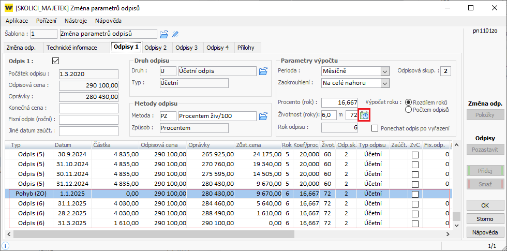Select the Počtem odpisů radio button
This screenshot has height=251, width=507.
click(x=409, y=110)
